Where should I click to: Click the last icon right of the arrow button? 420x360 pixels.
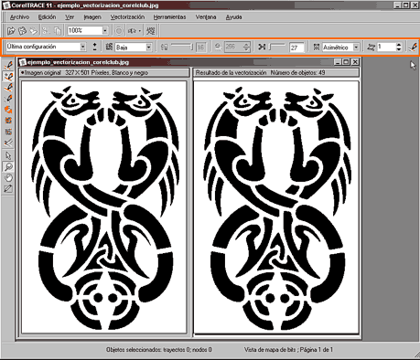pos(150,31)
